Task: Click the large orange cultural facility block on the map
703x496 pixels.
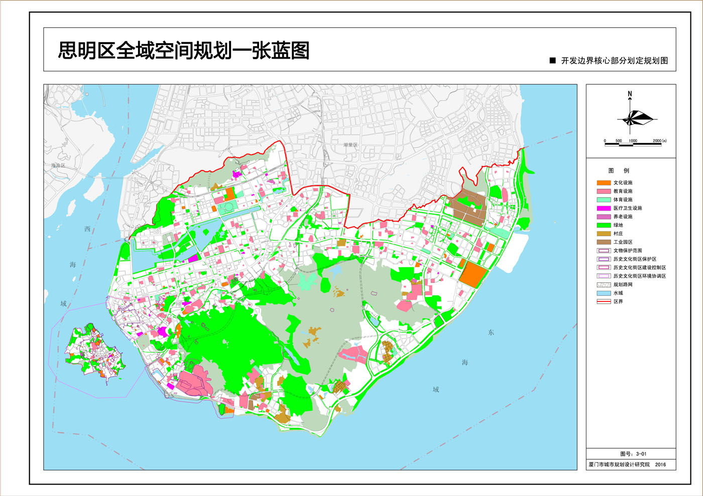Action: click(x=474, y=274)
